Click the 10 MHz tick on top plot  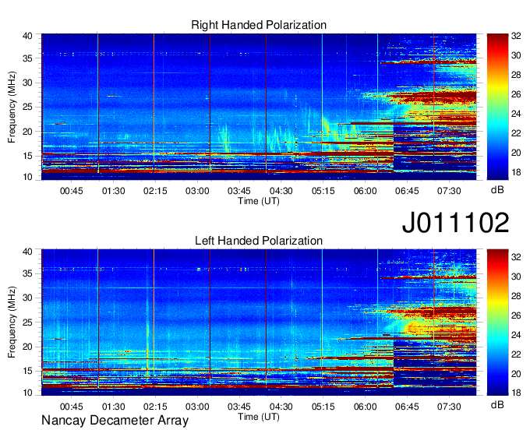coord(27,177)
